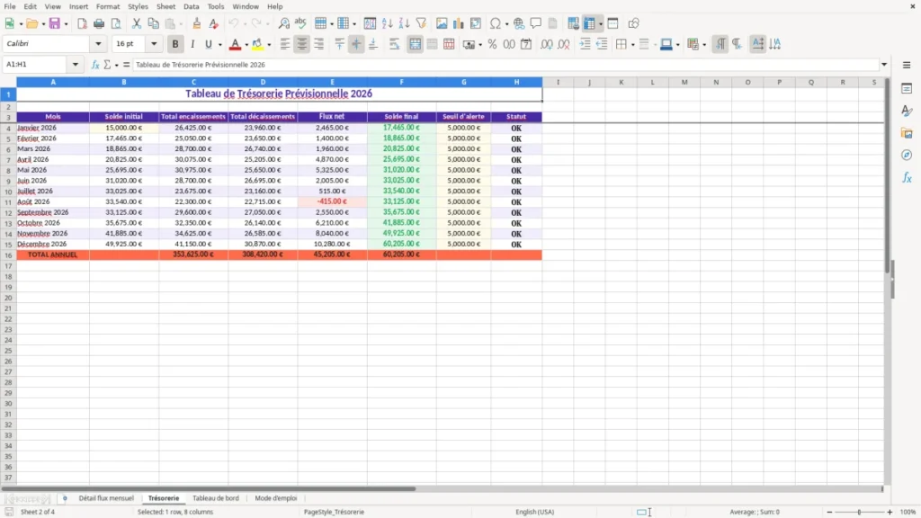
Task: Toggle Underline formatting
Action: 208,44
